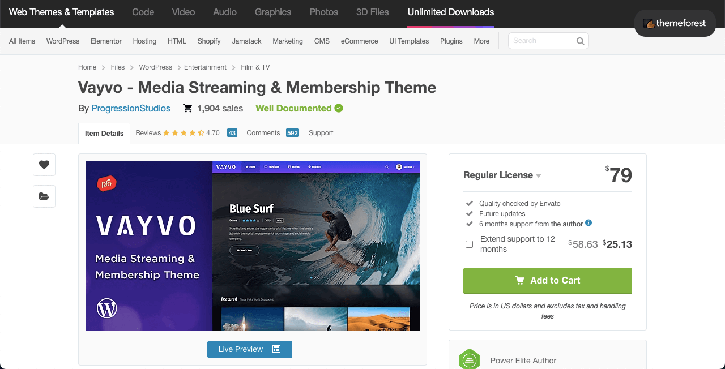Go to Film & TV breadcrumb

(x=255, y=67)
